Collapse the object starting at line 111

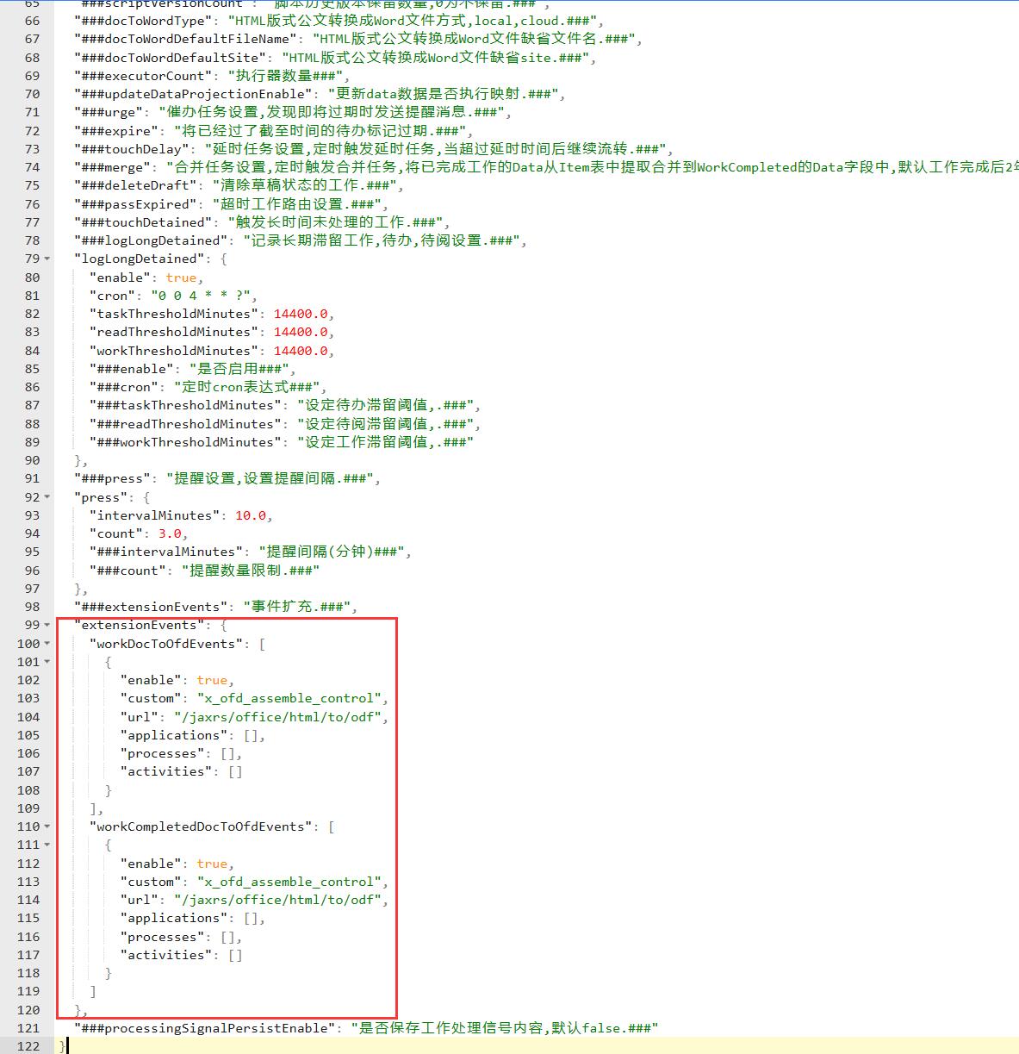(x=47, y=845)
